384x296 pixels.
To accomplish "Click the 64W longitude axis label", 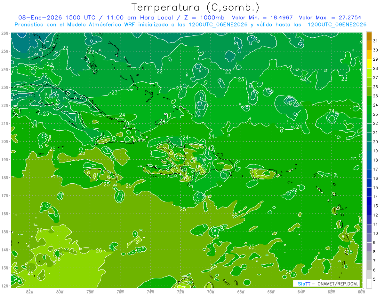I will point(301,291).
